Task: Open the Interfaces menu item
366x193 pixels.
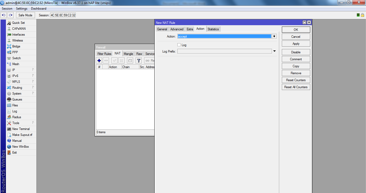Action: tap(21, 35)
